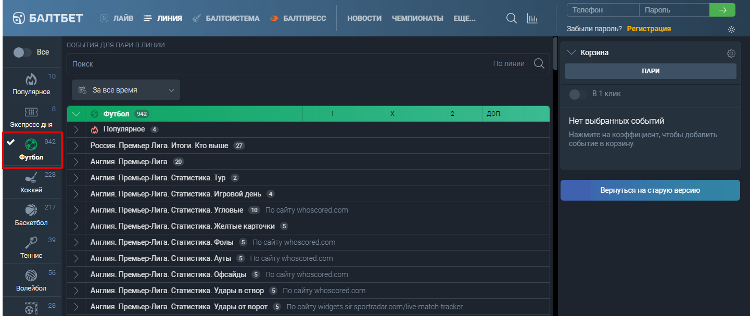The height and width of the screenshot is (316, 750).
Task: Collapse the Корзина panel chevron
Action: click(x=571, y=52)
